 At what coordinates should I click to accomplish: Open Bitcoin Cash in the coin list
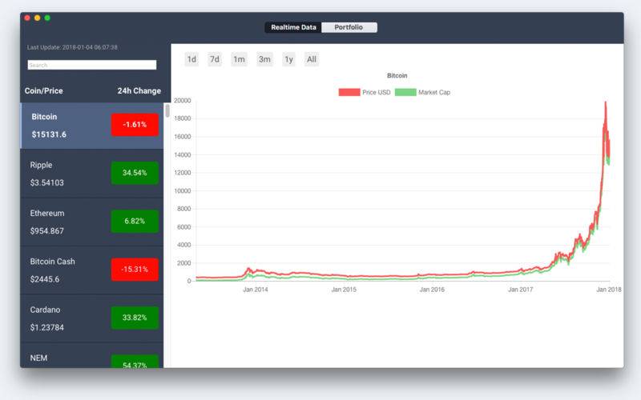click(x=92, y=270)
